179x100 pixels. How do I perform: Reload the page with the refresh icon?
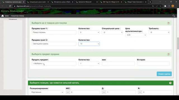(x=10, y=6)
